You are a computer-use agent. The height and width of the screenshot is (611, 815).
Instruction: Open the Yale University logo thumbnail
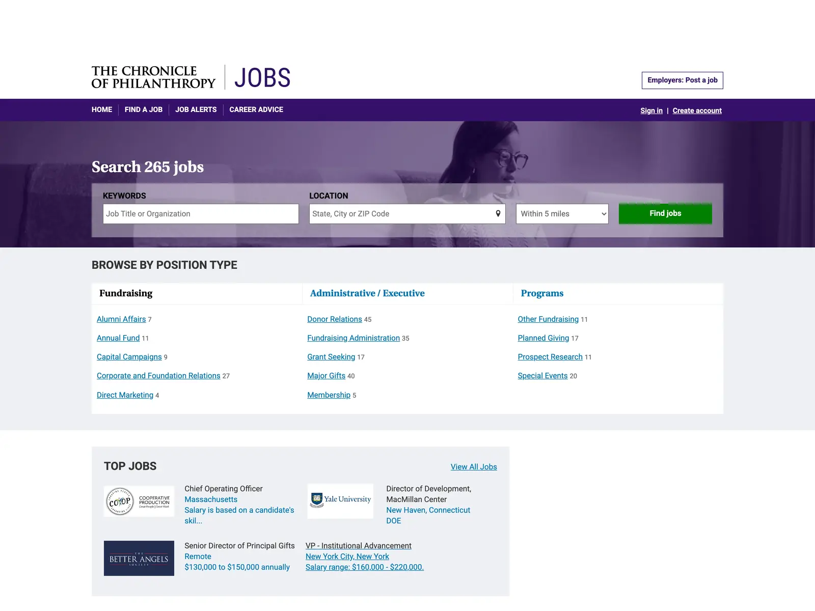tap(340, 501)
